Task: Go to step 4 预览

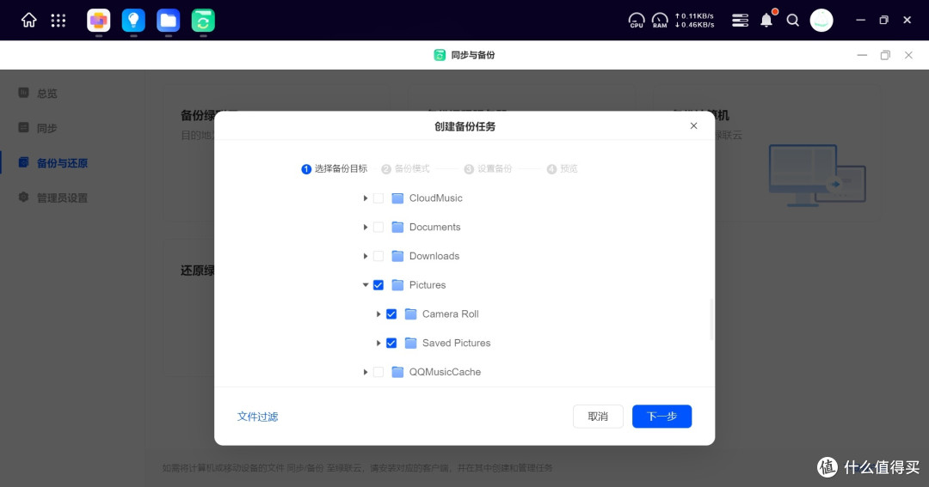Action: [x=562, y=169]
